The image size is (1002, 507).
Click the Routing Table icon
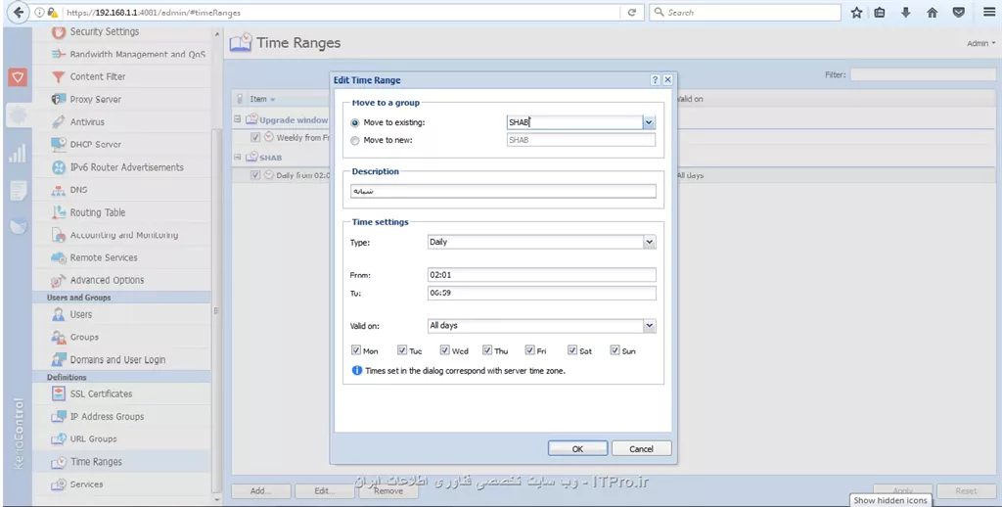click(x=59, y=212)
